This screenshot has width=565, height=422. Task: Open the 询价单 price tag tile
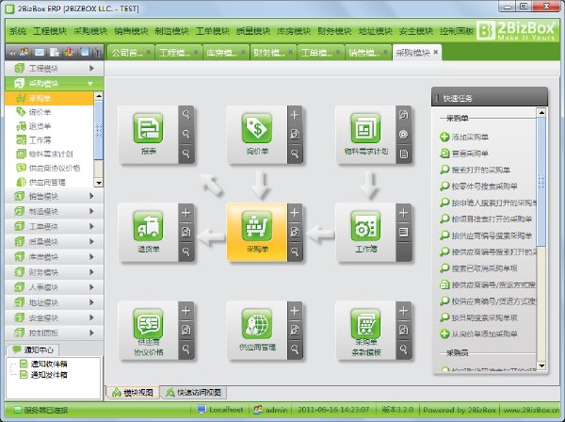tap(257, 135)
